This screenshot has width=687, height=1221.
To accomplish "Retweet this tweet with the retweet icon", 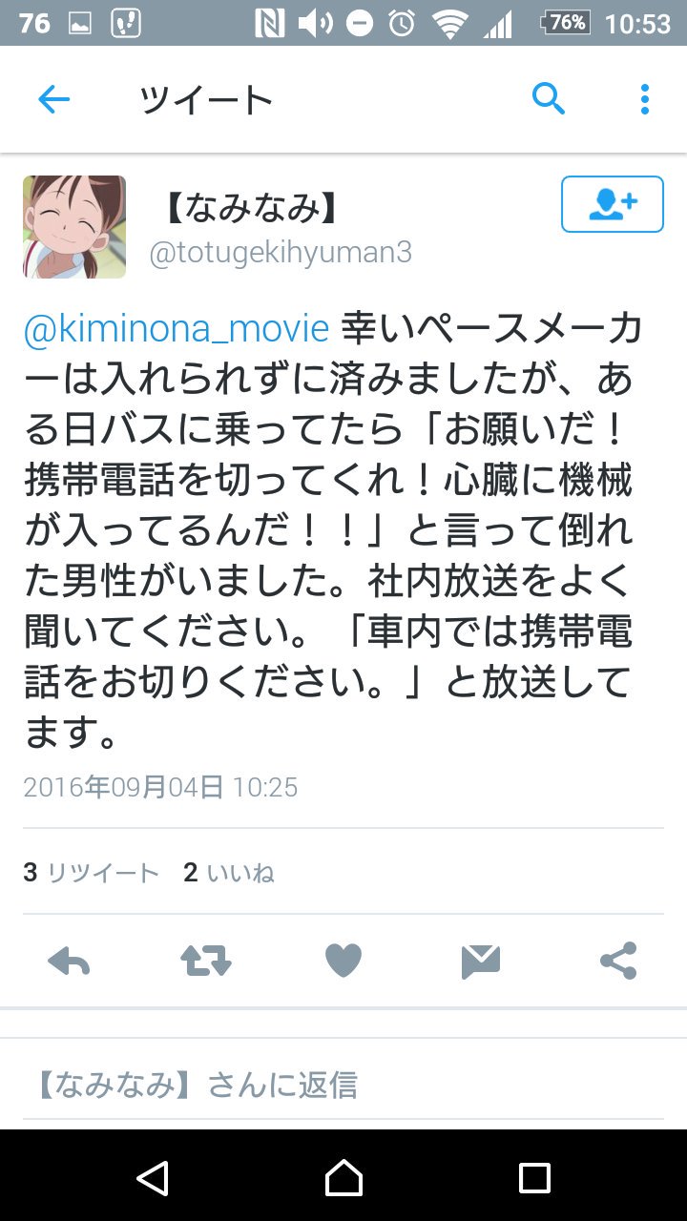I will [x=206, y=961].
